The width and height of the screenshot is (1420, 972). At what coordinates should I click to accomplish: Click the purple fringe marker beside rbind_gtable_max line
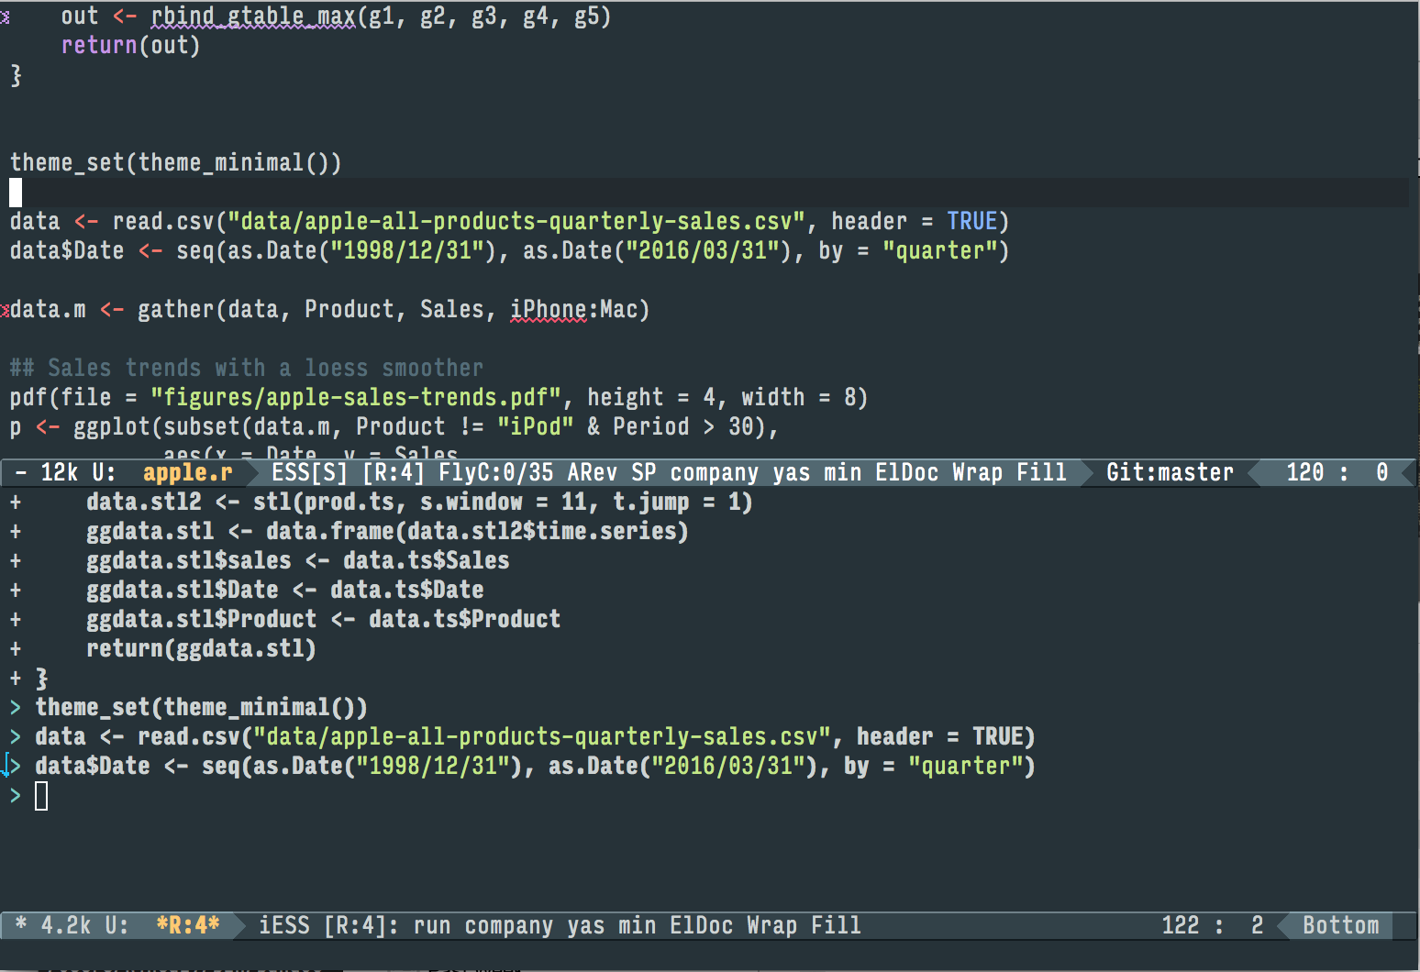[6, 17]
